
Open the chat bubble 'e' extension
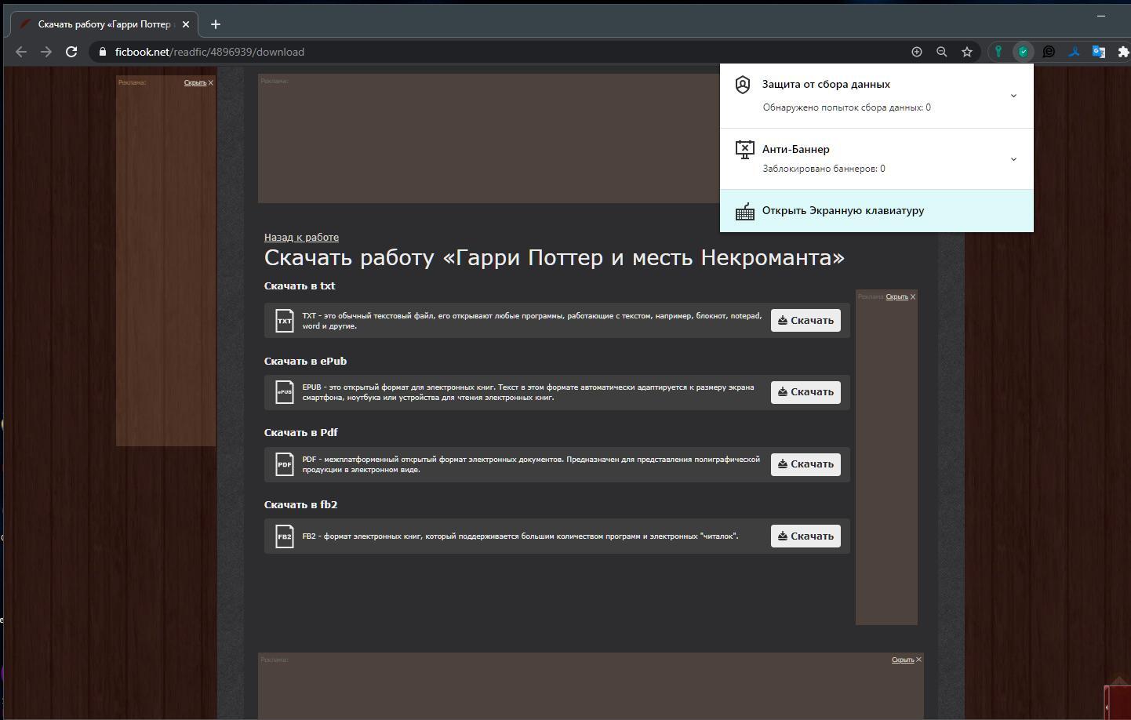coord(1049,52)
